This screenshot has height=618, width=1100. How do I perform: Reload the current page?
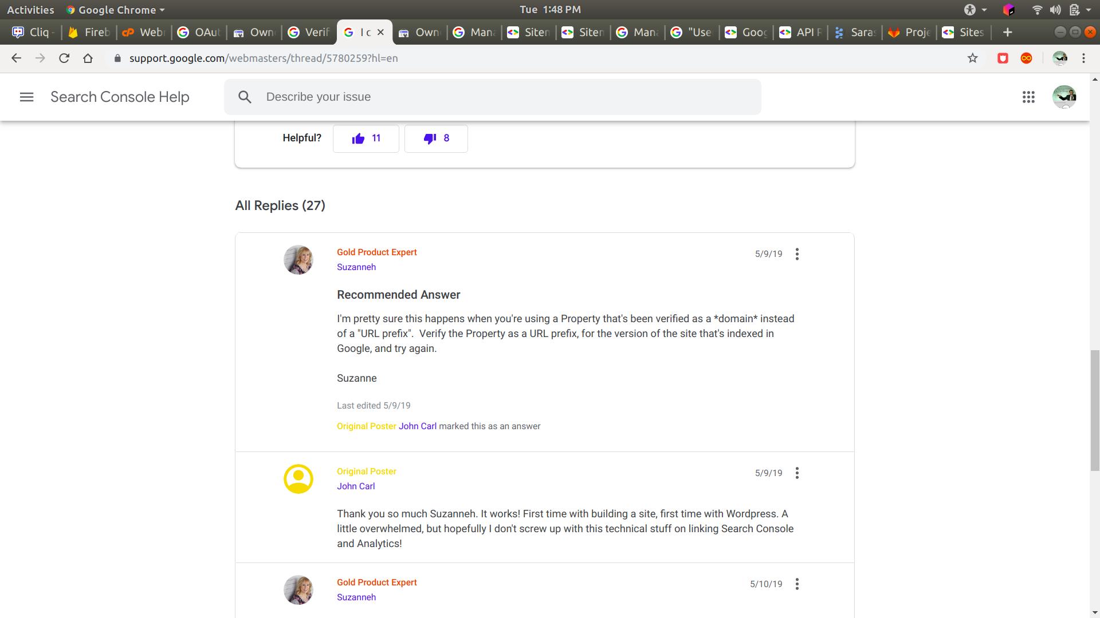click(64, 58)
